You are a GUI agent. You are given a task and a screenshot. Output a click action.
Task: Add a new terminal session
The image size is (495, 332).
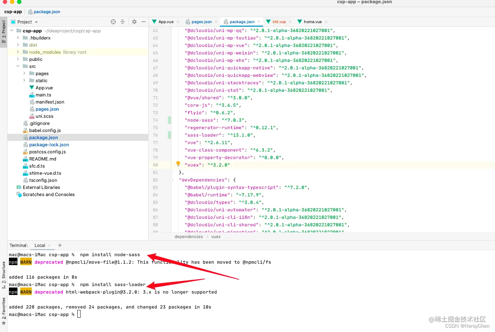pyautogui.click(x=60, y=245)
